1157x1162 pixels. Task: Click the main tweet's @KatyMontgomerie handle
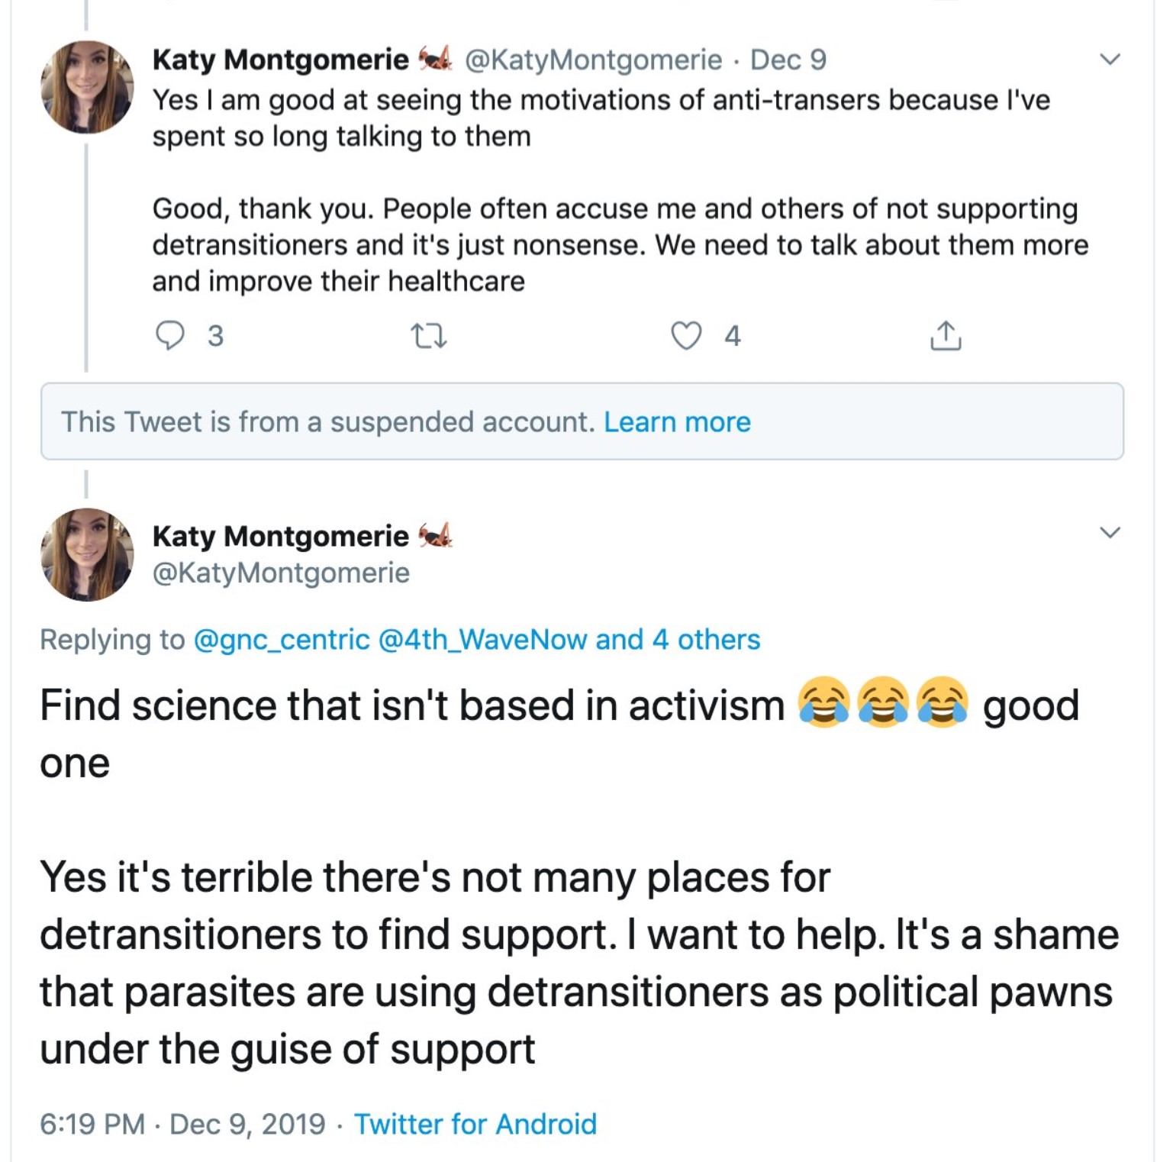tap(281, 573)
